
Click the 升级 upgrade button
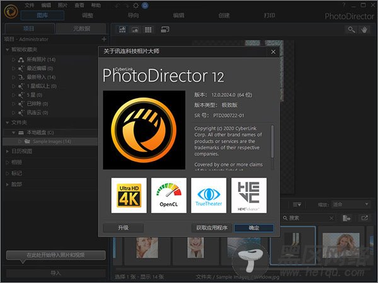click(x=123, y=228)
